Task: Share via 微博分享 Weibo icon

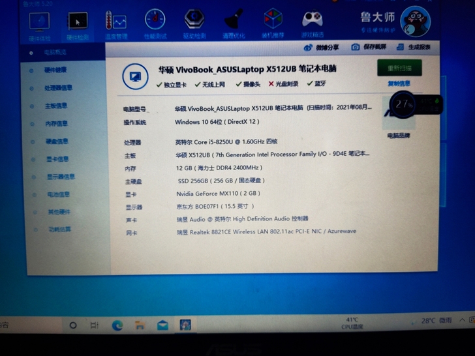Action: pyautogui.click(x=321, y=48)
